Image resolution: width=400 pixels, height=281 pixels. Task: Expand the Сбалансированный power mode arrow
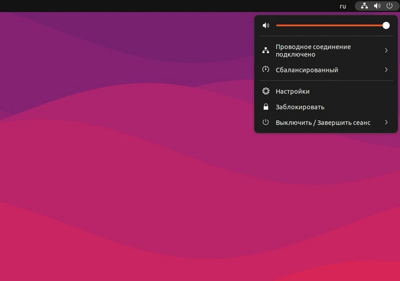pos(386,70)
